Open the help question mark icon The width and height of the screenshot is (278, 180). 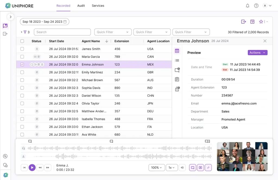[256, 6]
